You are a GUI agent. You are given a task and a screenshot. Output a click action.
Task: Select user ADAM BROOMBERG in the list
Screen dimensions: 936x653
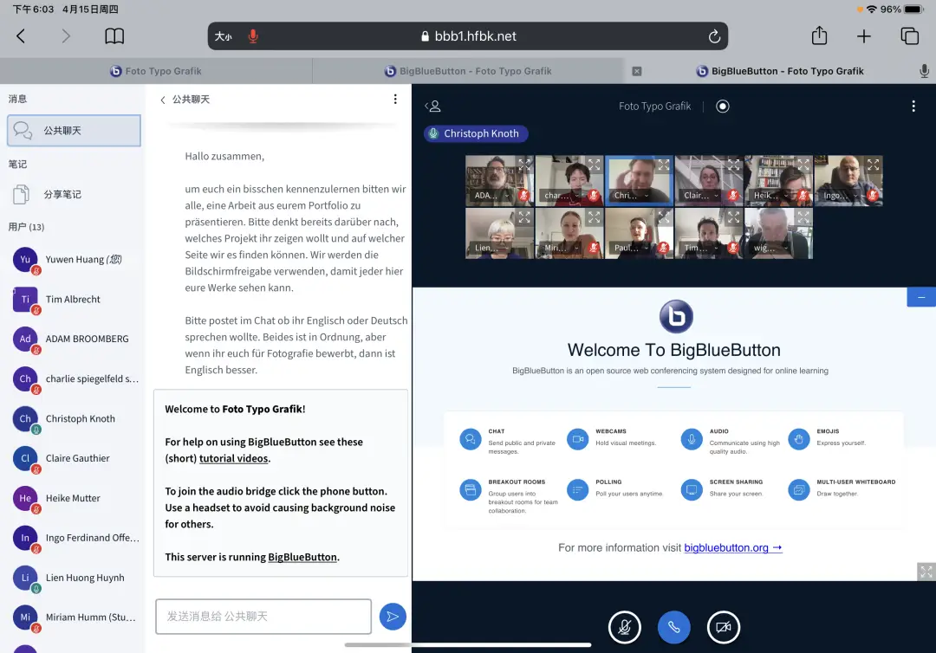(x=74, y=339)
